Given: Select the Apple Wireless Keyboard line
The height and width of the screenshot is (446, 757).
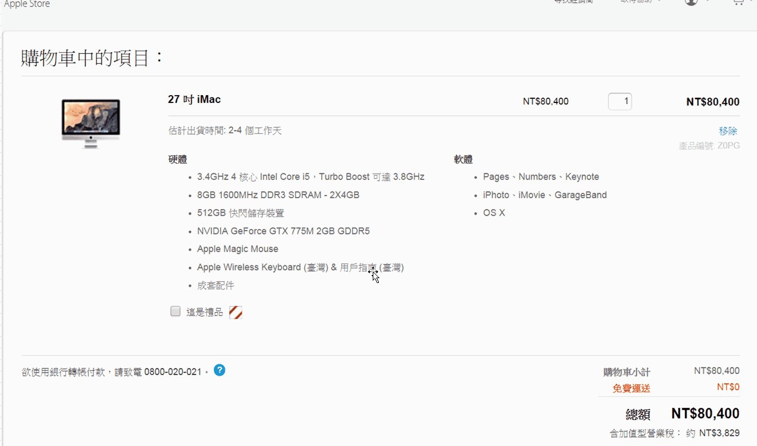Looking at the screenshot, I should pyautogui.click(x=300, y=267).
